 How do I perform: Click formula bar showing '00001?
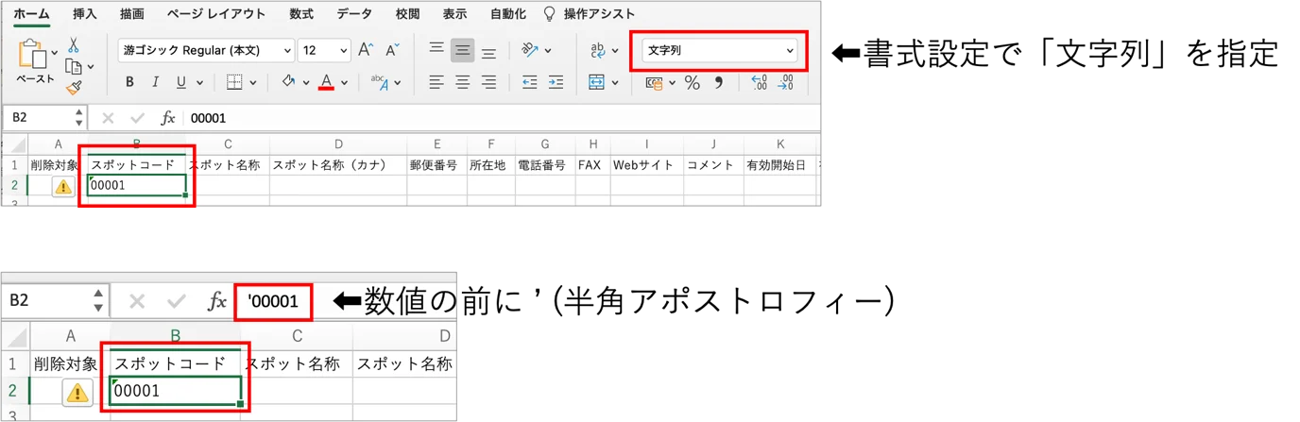point(273,301)
